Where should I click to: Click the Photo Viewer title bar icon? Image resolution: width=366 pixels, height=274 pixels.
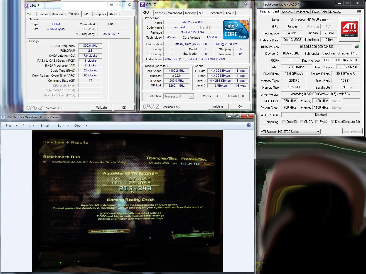[3, 117]
